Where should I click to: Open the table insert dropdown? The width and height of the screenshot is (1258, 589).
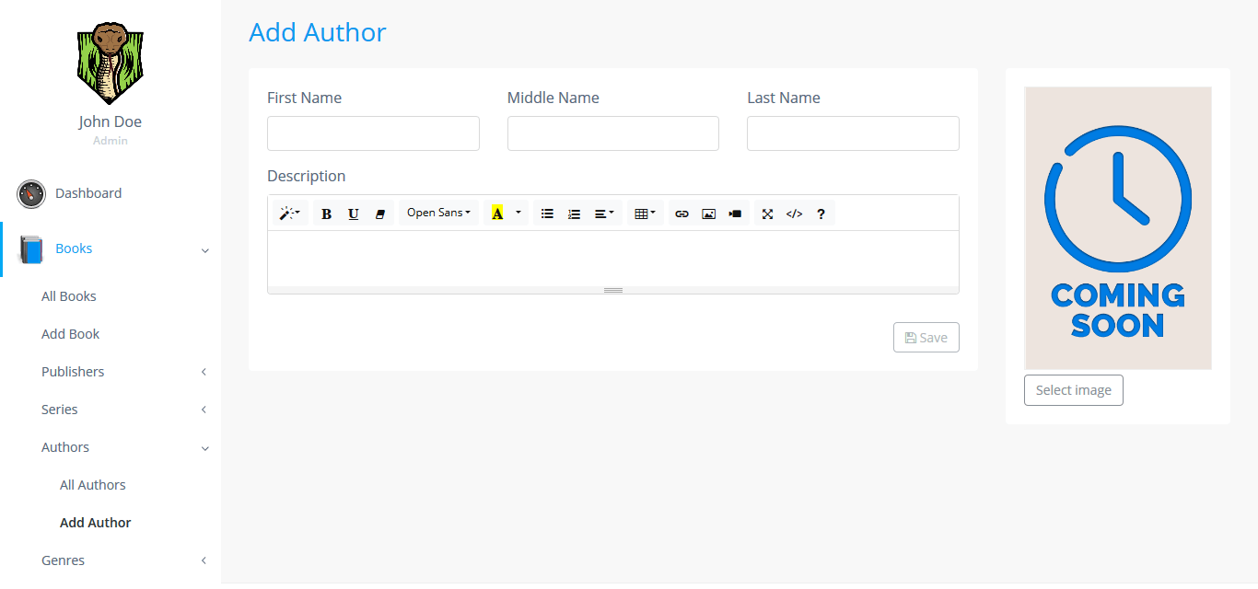[645, 214]
